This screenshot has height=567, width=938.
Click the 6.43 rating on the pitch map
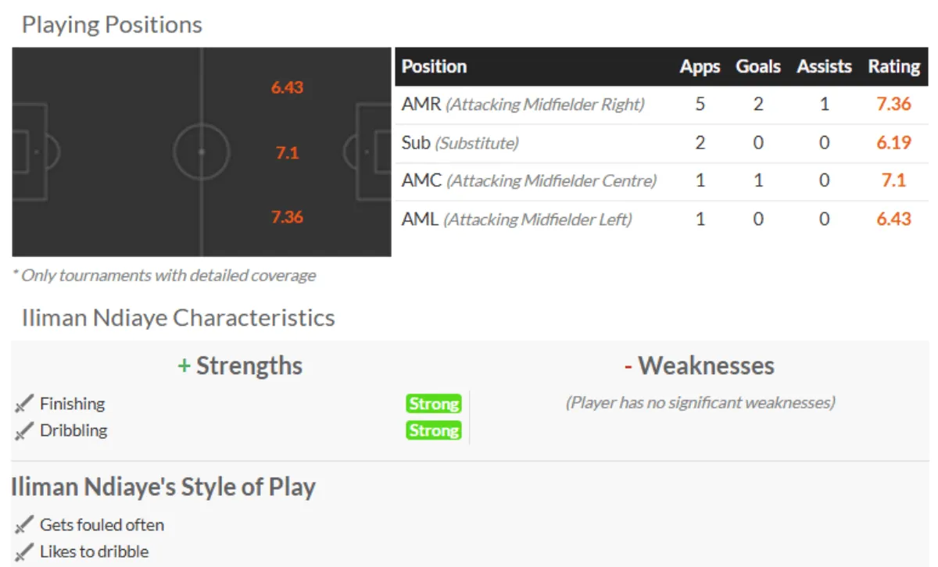tap(287, 87)
